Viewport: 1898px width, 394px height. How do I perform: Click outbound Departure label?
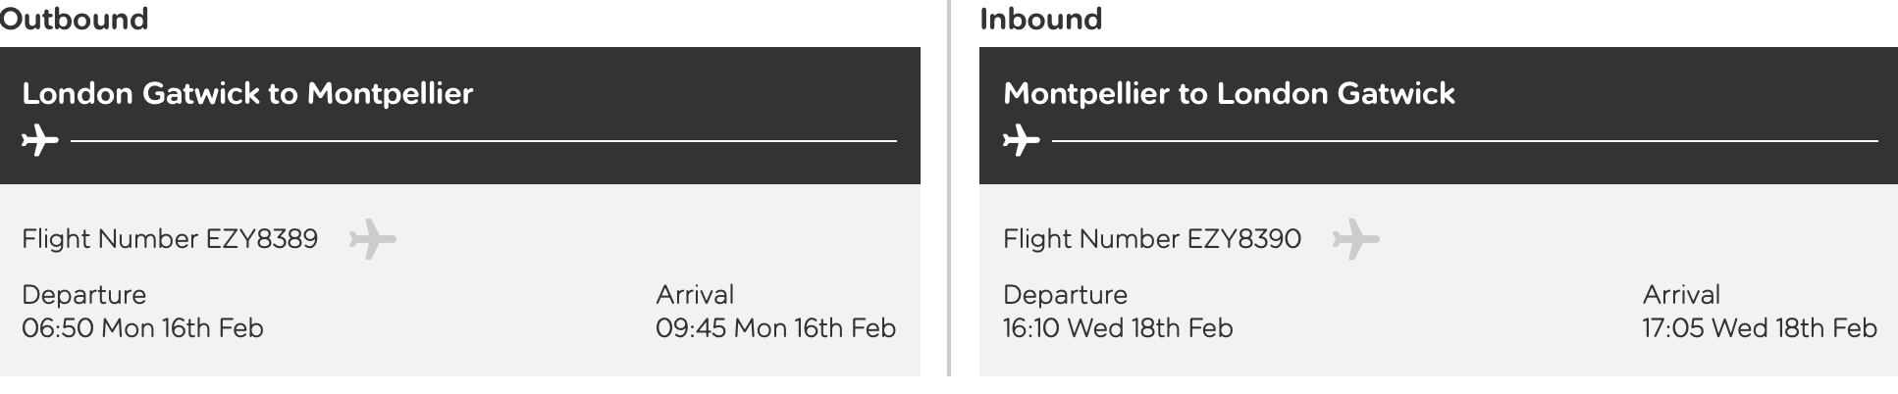pyautogui.click(x=83, y=294)
